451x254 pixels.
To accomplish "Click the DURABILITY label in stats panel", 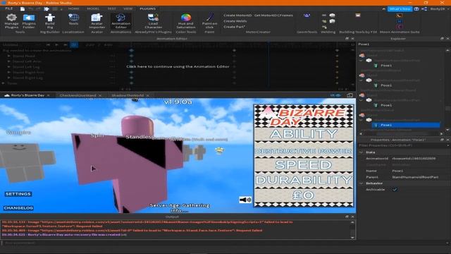I will point(304,180).
